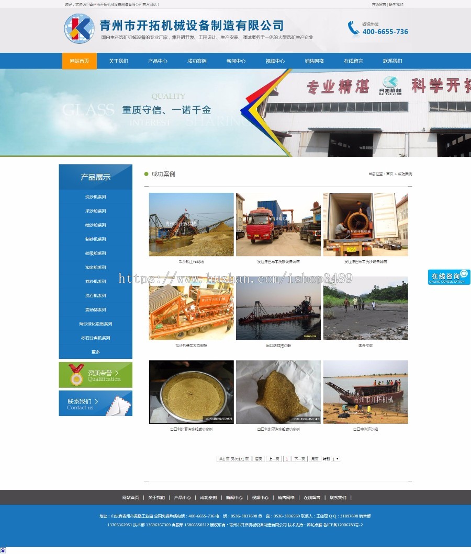Viewport: 471px width, 554px height.
Task: Click 首页 pagination button
Action: point(259,459)
